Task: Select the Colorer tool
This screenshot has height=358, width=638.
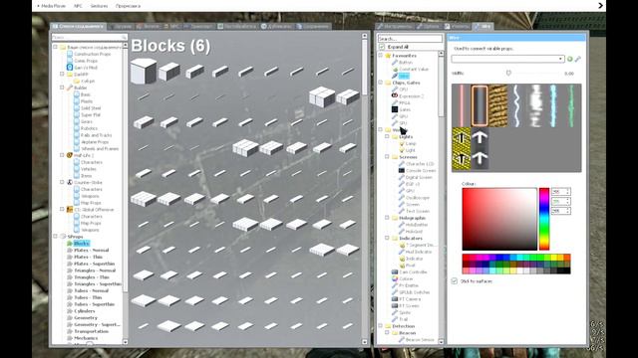Action: (x=406, y=278)
